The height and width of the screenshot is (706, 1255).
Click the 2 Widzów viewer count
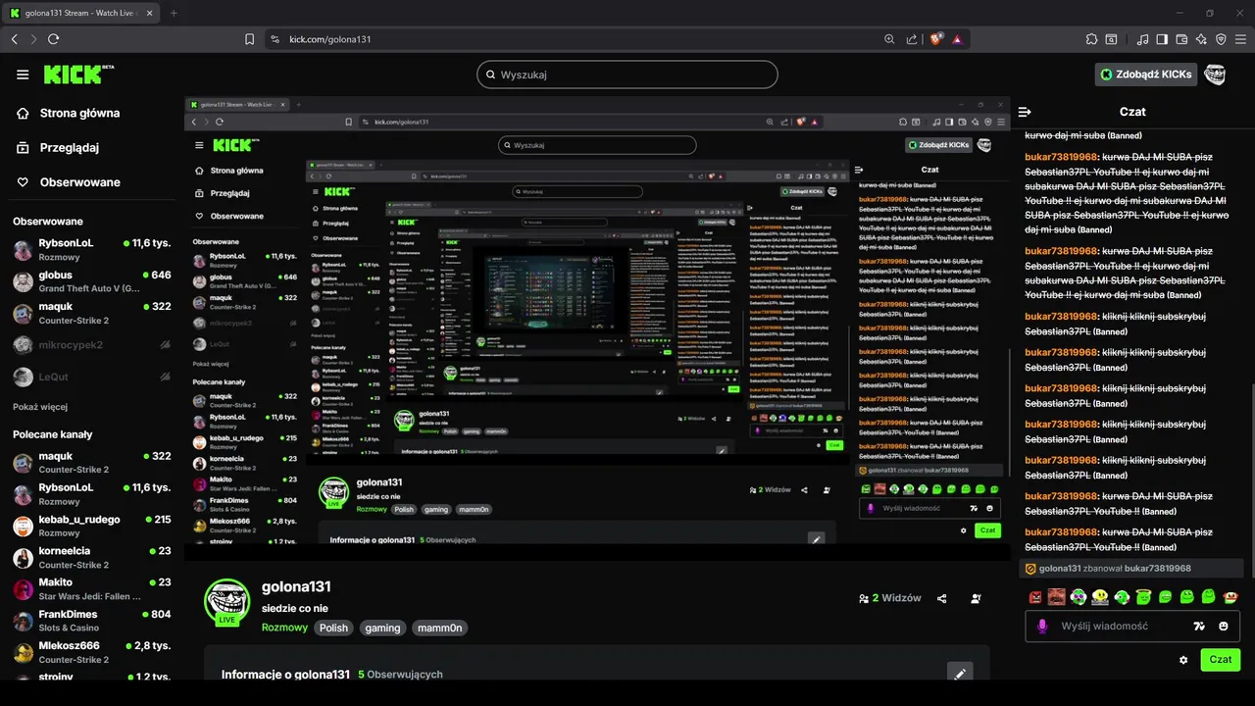[890, 598]
